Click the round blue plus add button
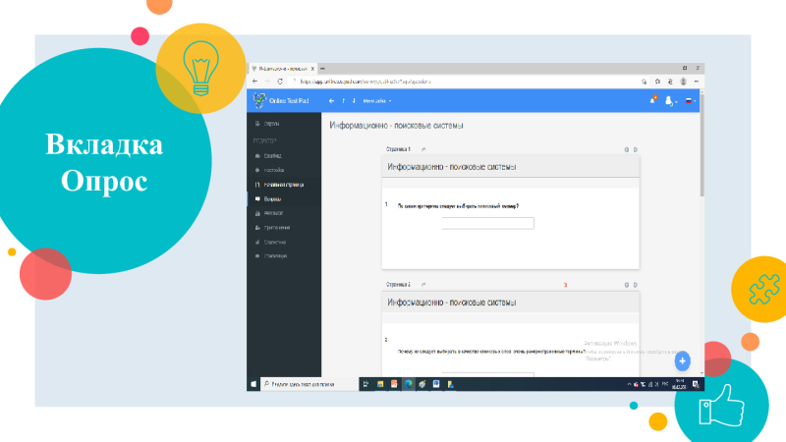The width and height of the screenshot is (786, 442). [682, 360]
